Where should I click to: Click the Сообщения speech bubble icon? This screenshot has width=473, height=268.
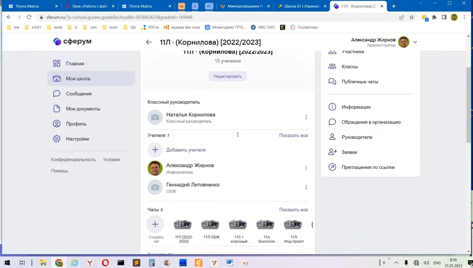57,94
